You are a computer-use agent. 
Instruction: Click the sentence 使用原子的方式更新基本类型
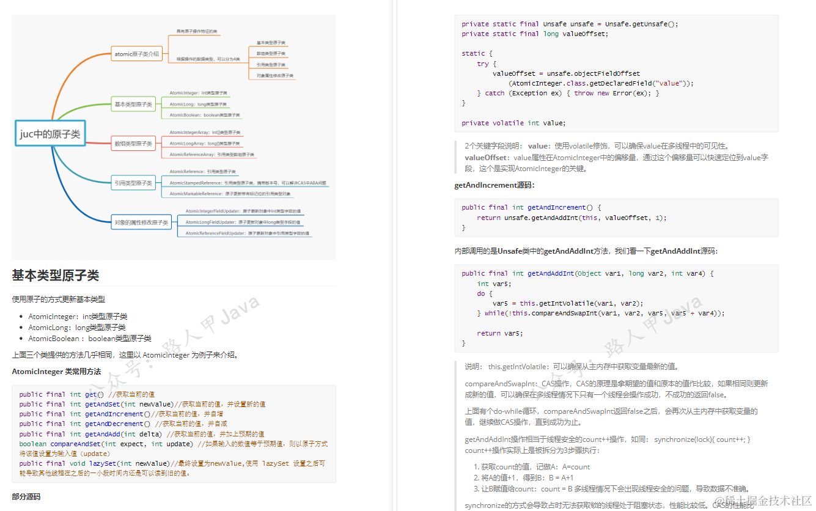[58, 300]
